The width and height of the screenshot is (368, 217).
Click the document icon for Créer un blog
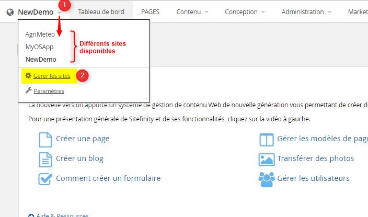pyautogui.click(x=45, y=158)
